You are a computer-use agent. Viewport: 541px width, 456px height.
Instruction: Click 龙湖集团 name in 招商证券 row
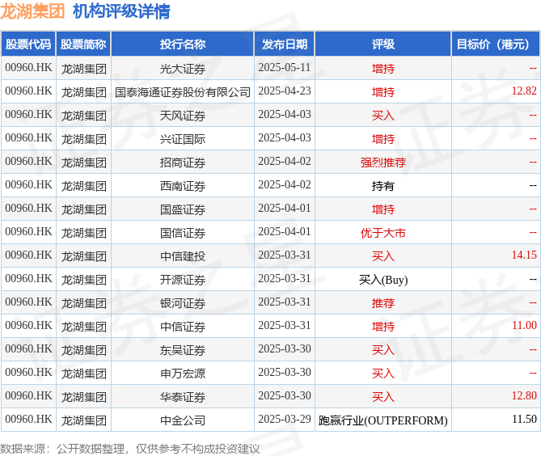click(83, 163)
